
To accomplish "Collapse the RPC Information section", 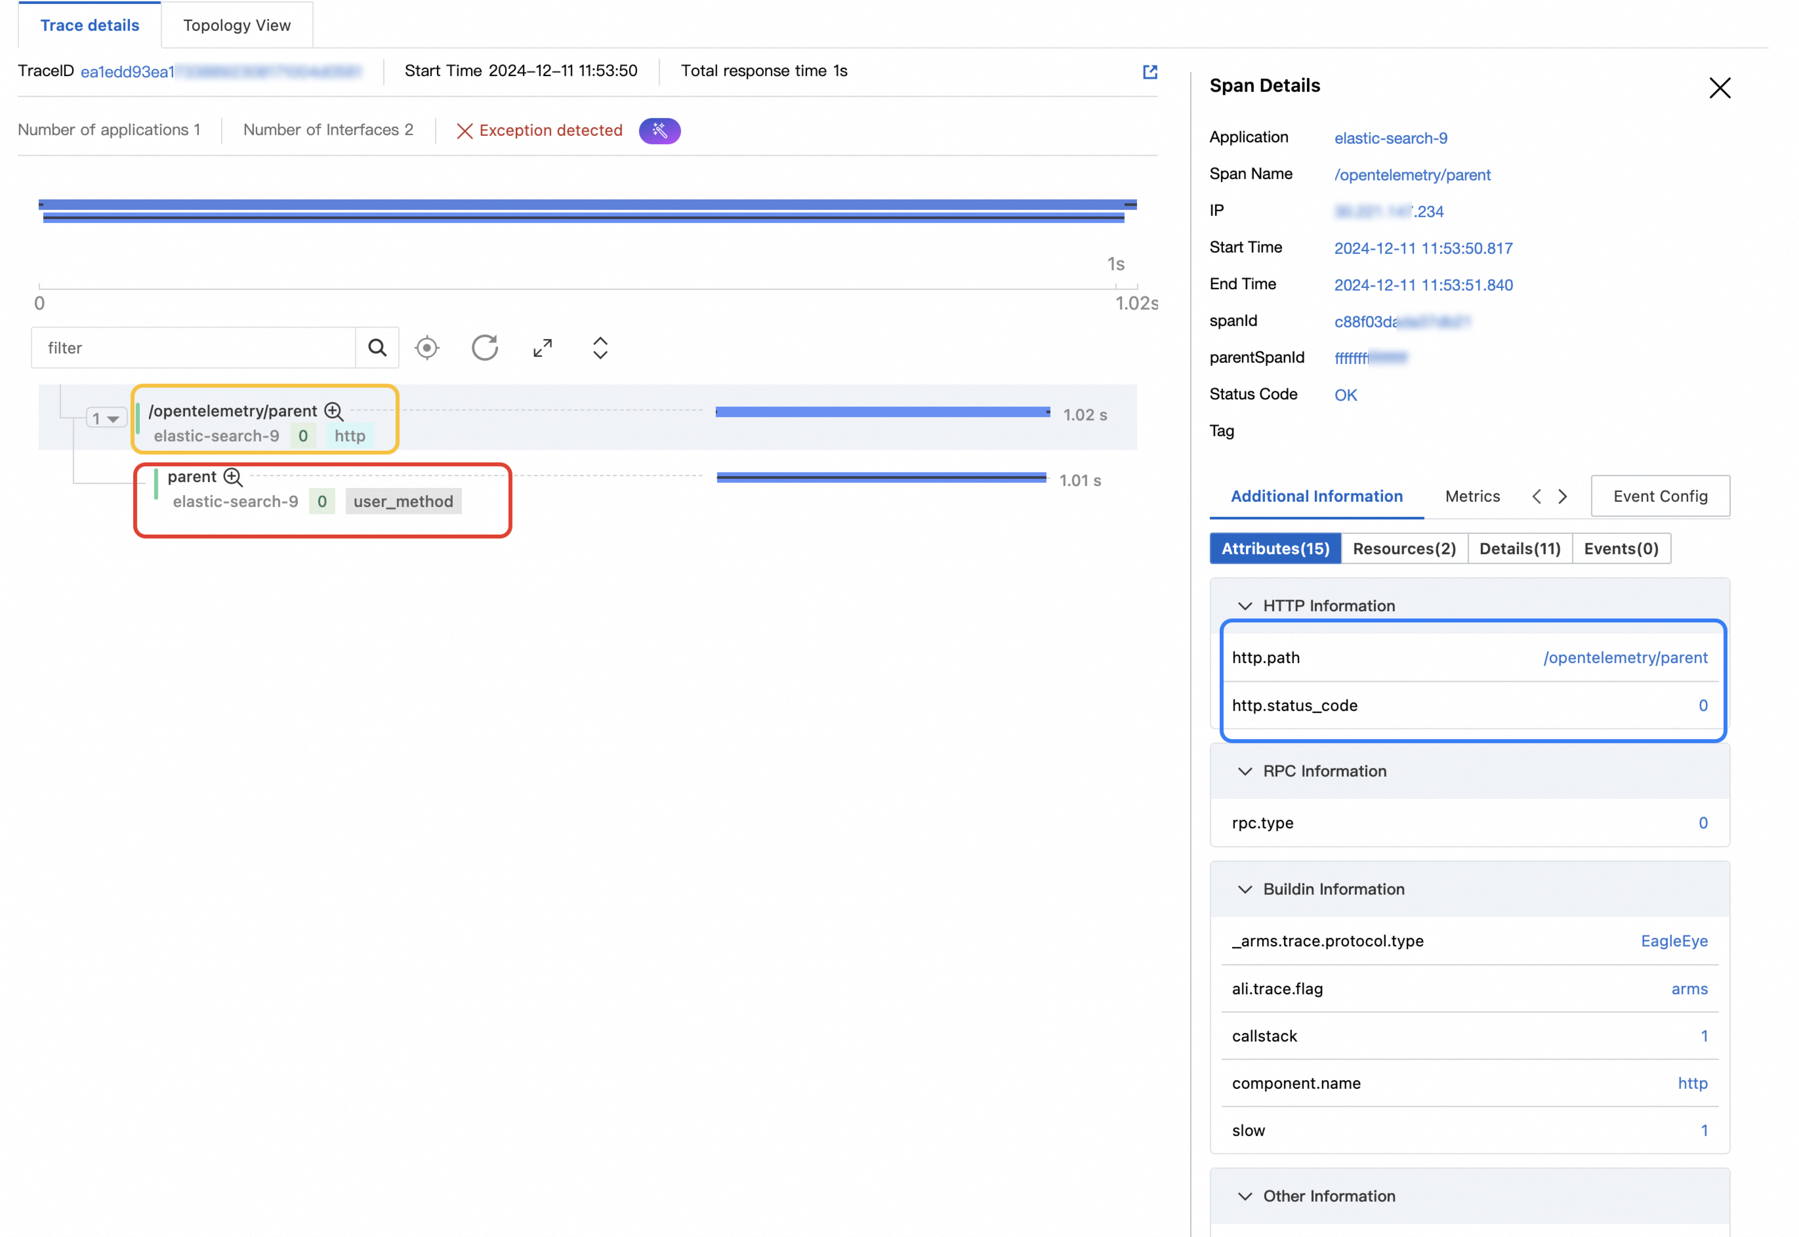I will coord(1245,771).
